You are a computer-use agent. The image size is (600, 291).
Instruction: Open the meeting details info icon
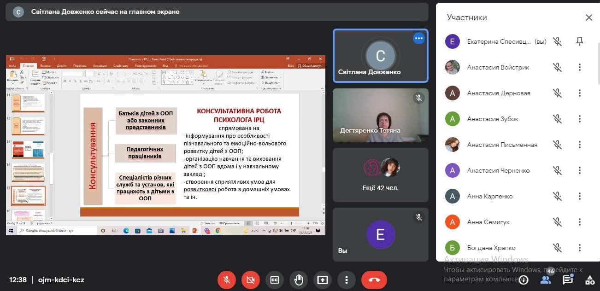[524, 280]
